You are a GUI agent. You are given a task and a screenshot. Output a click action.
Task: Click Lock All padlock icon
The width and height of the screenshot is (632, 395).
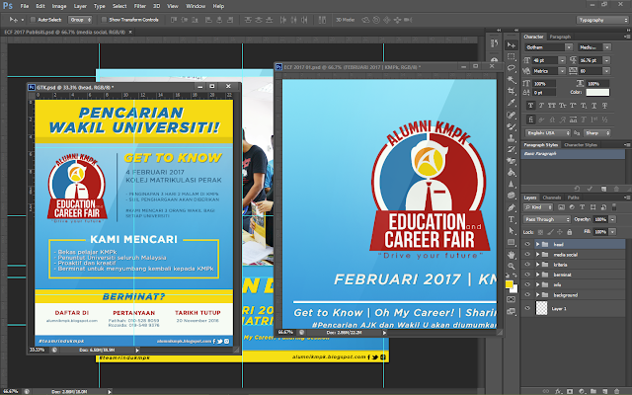(570, 232)
